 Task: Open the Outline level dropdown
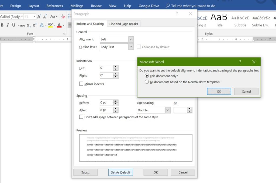(131, 47)
